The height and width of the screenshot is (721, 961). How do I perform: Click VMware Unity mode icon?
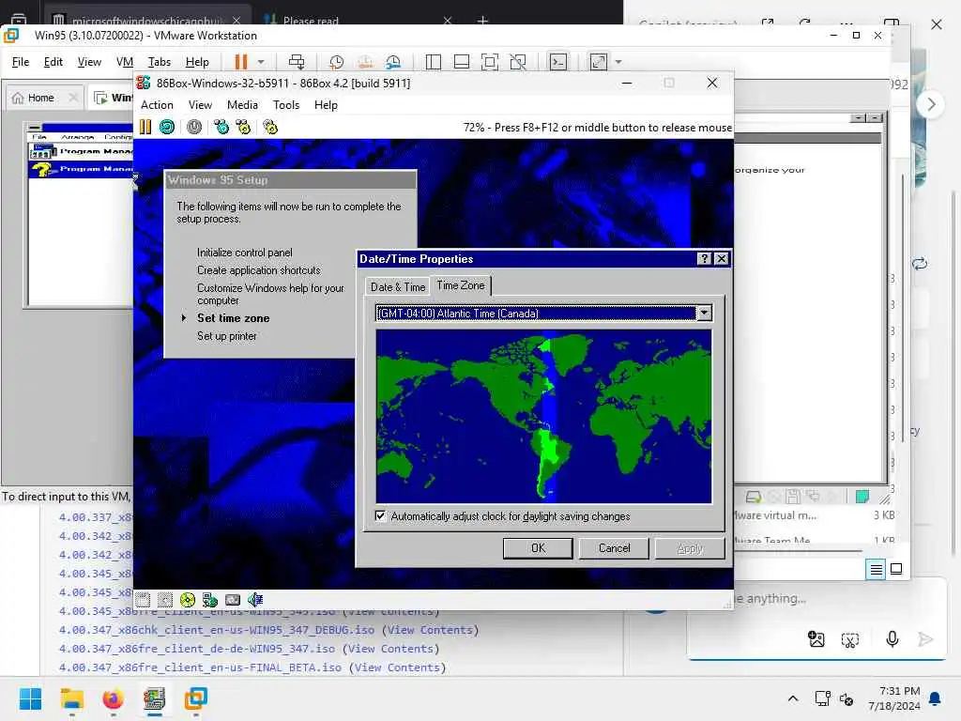click(518, 61)
